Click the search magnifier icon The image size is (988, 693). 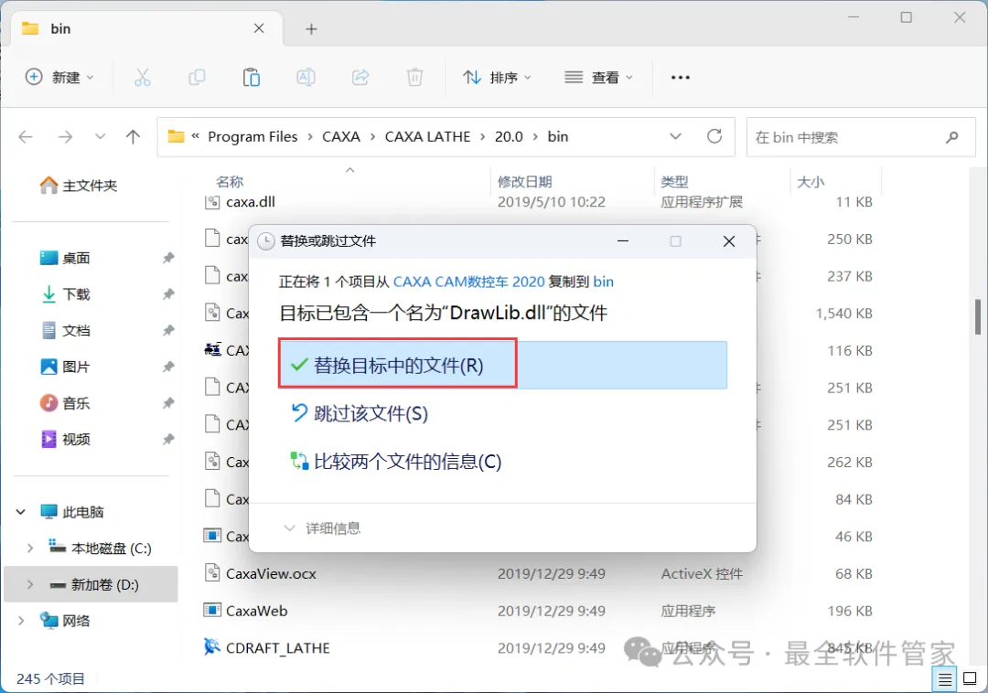tap(952, 137)
